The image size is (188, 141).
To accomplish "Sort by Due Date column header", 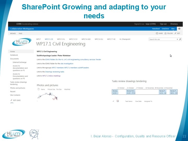I will tap(138, 101).
